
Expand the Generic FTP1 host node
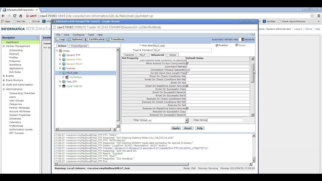[x=60, y=60]
